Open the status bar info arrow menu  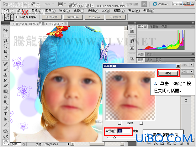click(x=69, y=144)
